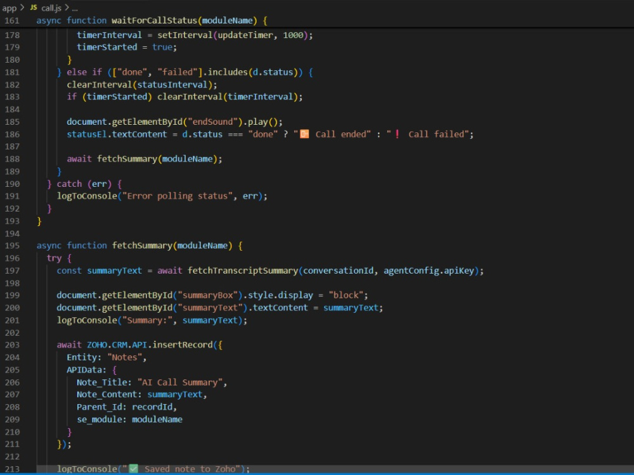
Task: Click line number 186 in the gutter
Action: pos(12,134)
